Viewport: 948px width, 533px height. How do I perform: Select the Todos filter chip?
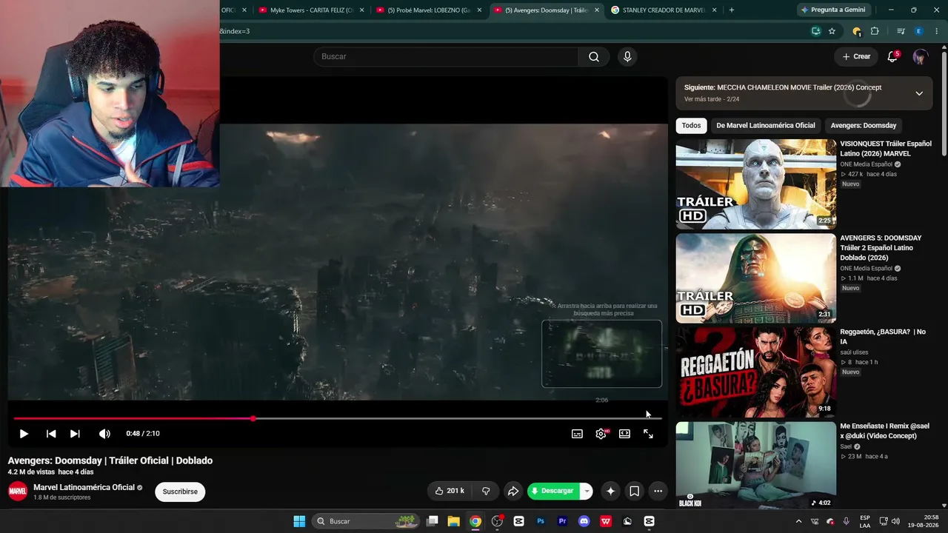pos(691,126)
